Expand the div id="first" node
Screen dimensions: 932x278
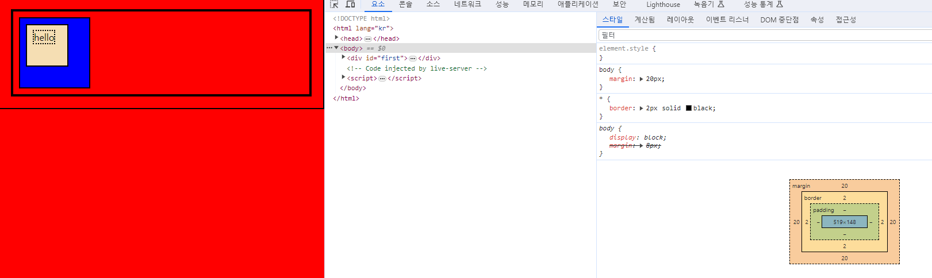click(343, 57)
